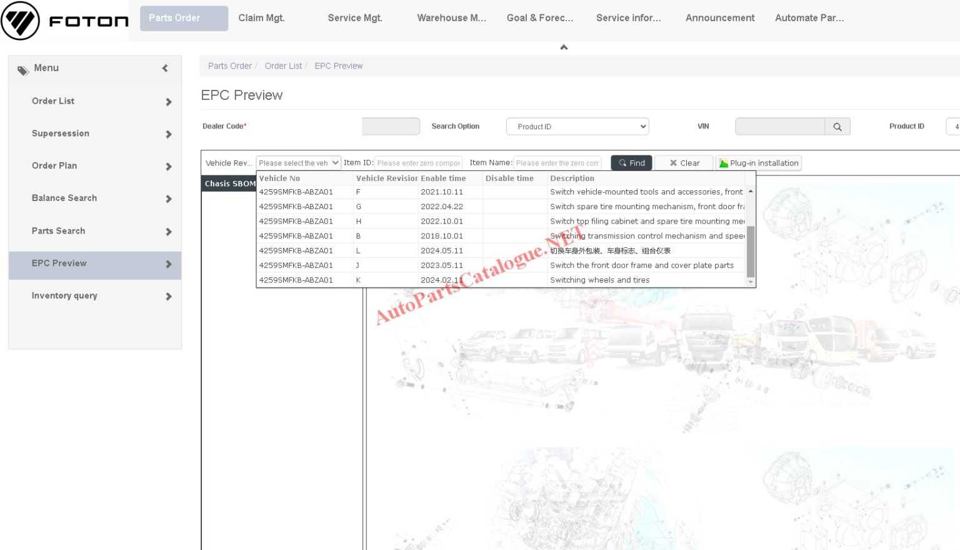The height and width of the screenshot is (550, 960).
Task: Collapse the sidebar using the left chevron
Action: (164, 68)
